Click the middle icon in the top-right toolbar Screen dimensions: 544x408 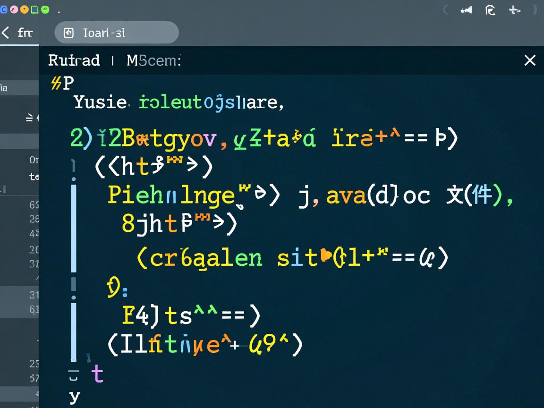pyautogui.click(x=490, y=10)
